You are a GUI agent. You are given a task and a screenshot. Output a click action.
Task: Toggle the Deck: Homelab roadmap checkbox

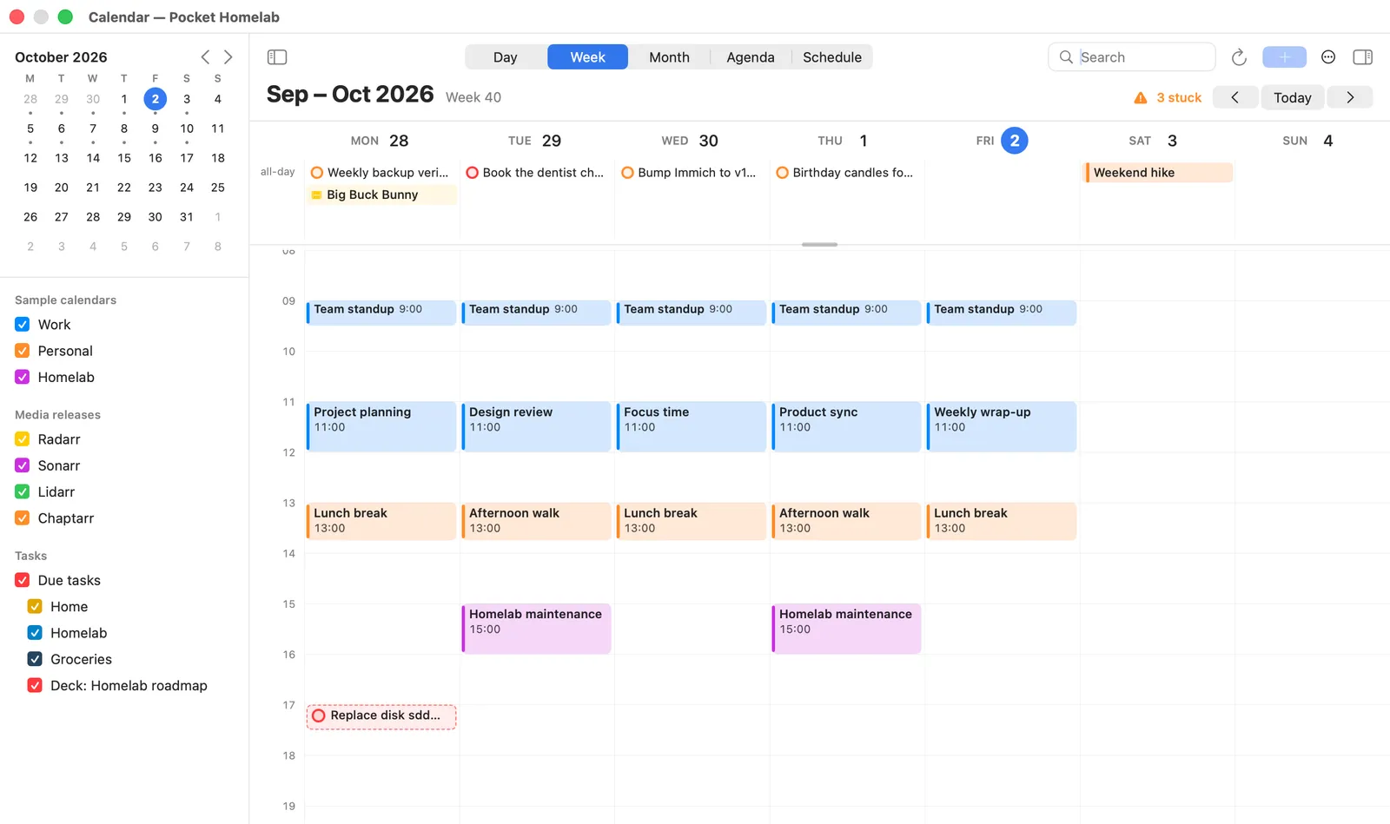35,685
